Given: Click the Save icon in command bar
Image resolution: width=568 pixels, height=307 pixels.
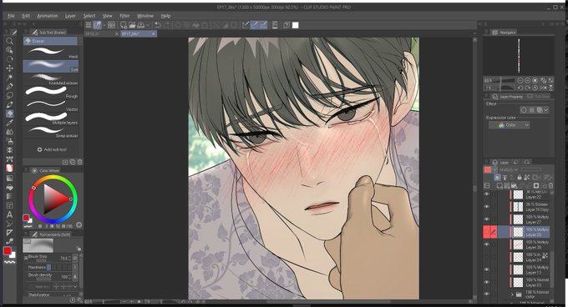Looking at the screenshot, I should point(140,25).
